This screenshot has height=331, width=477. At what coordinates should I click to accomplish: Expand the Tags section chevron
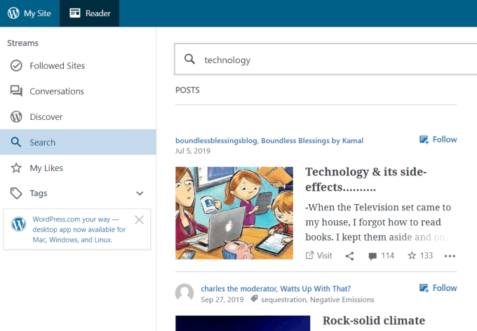click(140, 194)
